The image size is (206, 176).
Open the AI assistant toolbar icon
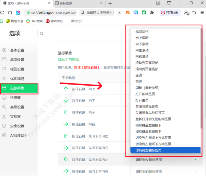18,13
